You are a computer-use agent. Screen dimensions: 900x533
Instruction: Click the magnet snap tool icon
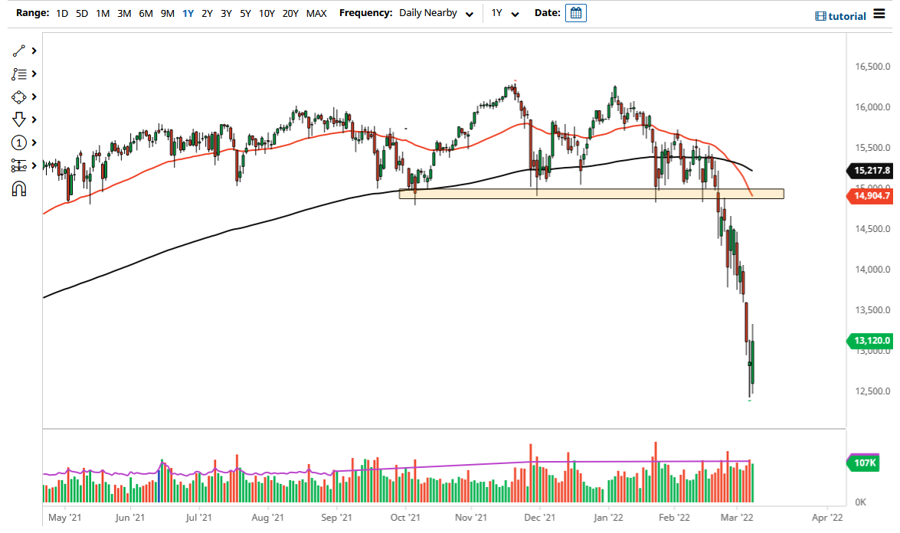click(x=21, y=188)
